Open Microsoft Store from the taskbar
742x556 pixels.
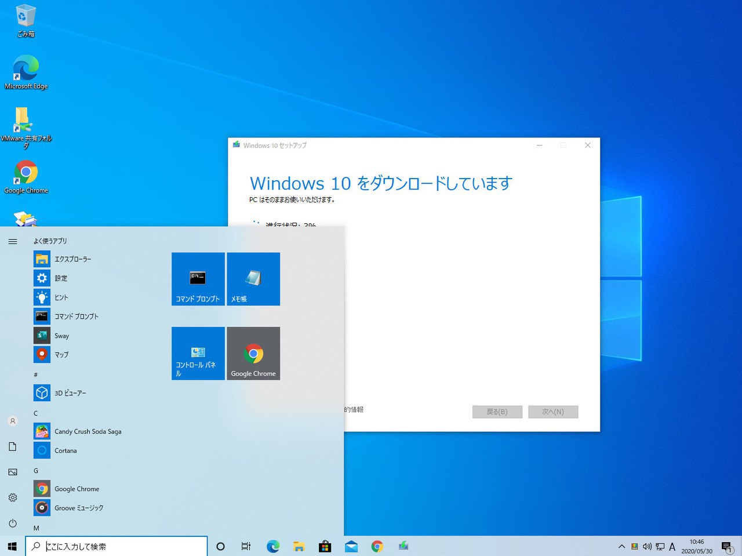click(325, 546)
